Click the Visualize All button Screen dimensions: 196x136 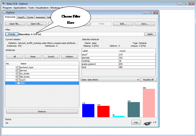(x=148, y=80)
